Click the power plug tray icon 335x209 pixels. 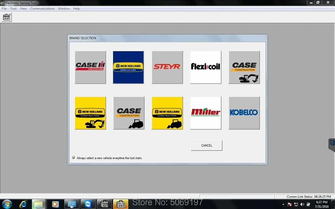[308, 204]
